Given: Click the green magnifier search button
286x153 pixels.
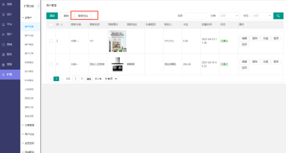Looking at the screenshot, I should pos(278,16).
